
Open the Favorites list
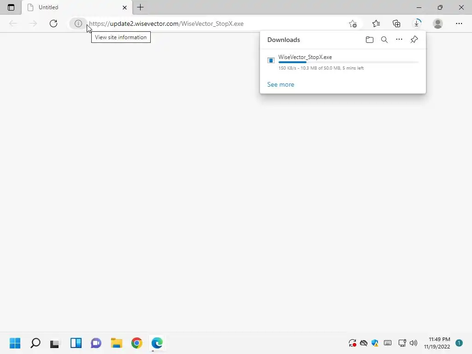pyautogui.click(x=376, y=24)
